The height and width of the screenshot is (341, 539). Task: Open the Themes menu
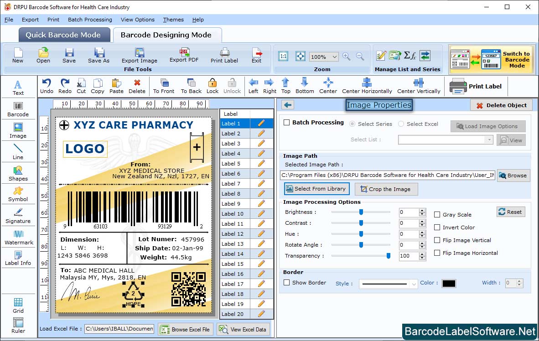[173, 20]
